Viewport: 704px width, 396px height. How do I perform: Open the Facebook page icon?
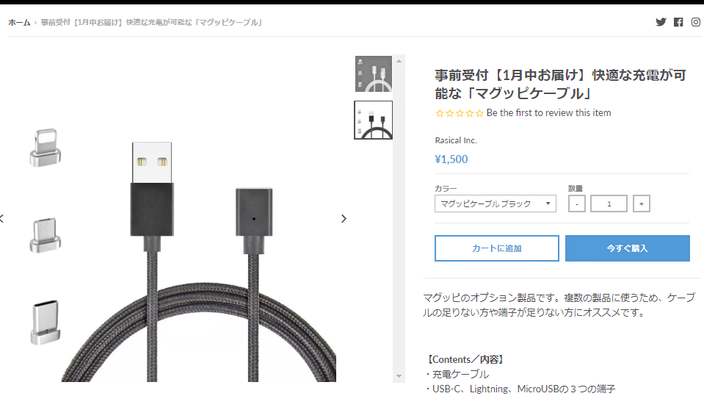point(678,22)
